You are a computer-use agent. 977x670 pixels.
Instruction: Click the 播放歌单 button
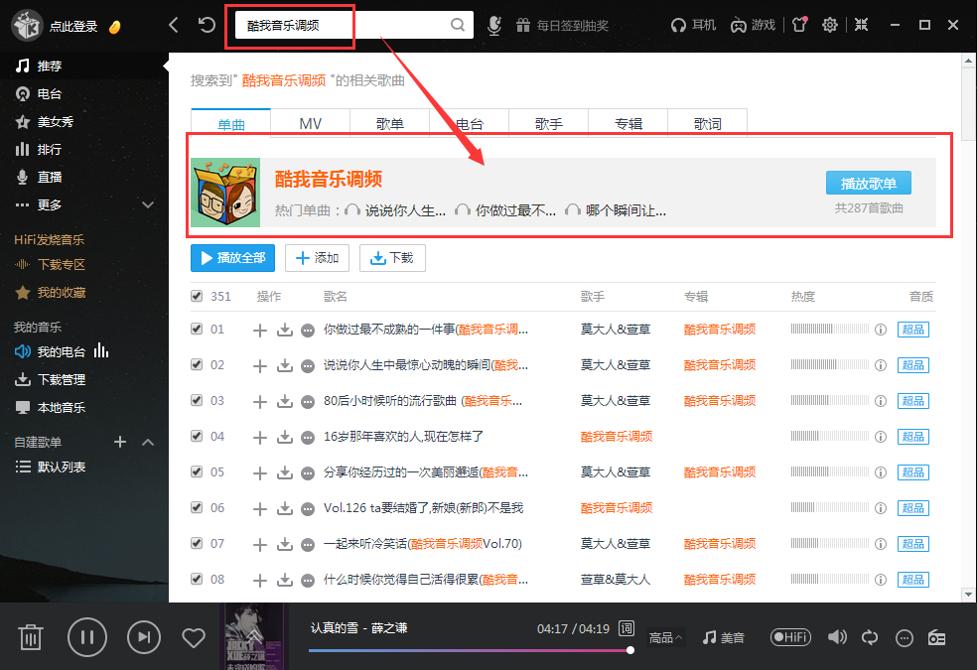coord(868,183)
